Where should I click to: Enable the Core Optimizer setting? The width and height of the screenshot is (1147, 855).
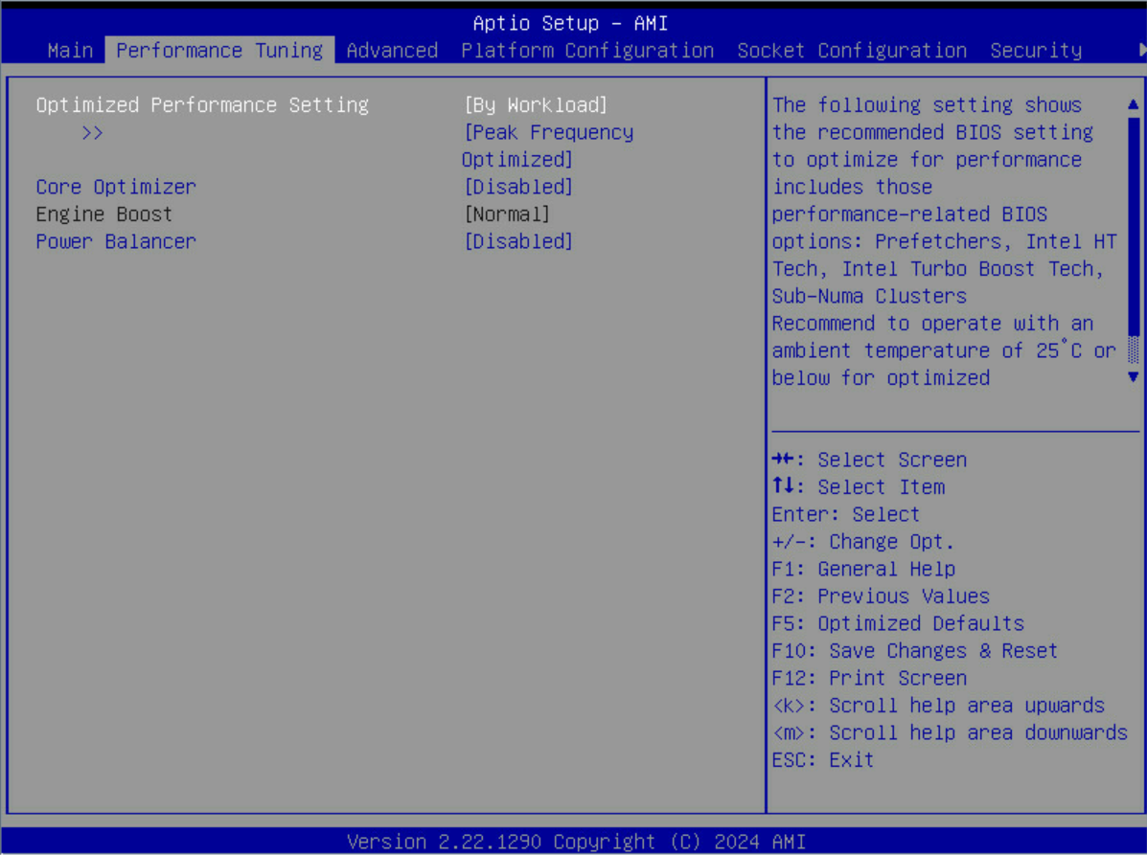pyautogui.click(x=517, y=186)
